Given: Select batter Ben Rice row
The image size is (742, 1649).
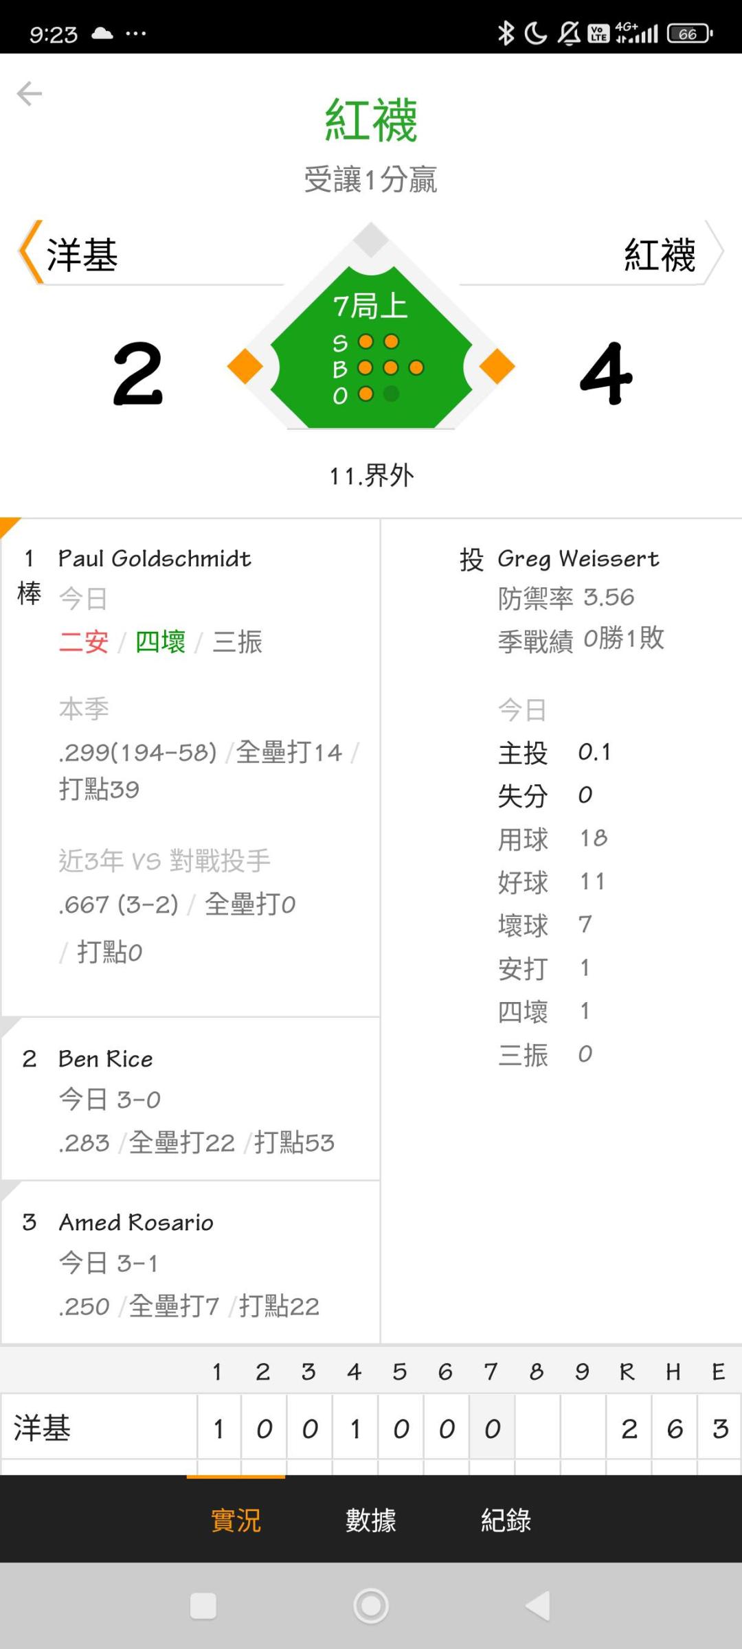Looking at the screenshot, I should 190,1100.
